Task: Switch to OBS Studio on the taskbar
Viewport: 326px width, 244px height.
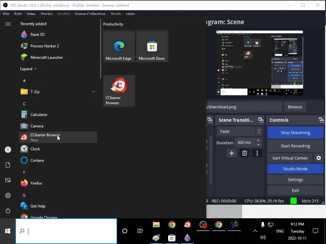Action: tap(203, 225)
